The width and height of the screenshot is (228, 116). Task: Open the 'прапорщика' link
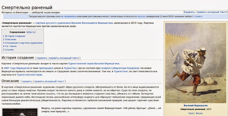(x=46, y=68)
